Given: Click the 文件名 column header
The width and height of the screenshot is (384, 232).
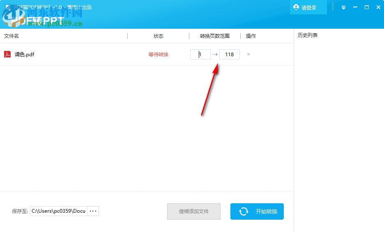Looking at the screenshot, I should (11, 36).
